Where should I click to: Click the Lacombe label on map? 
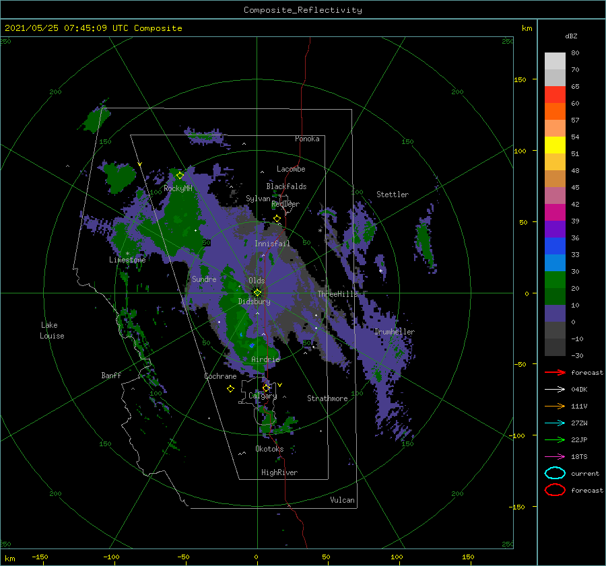(291, 169)
